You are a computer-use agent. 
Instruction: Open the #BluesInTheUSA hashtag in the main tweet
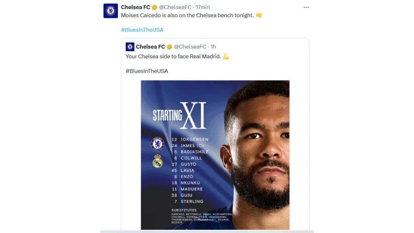click(x=142, y=30)
